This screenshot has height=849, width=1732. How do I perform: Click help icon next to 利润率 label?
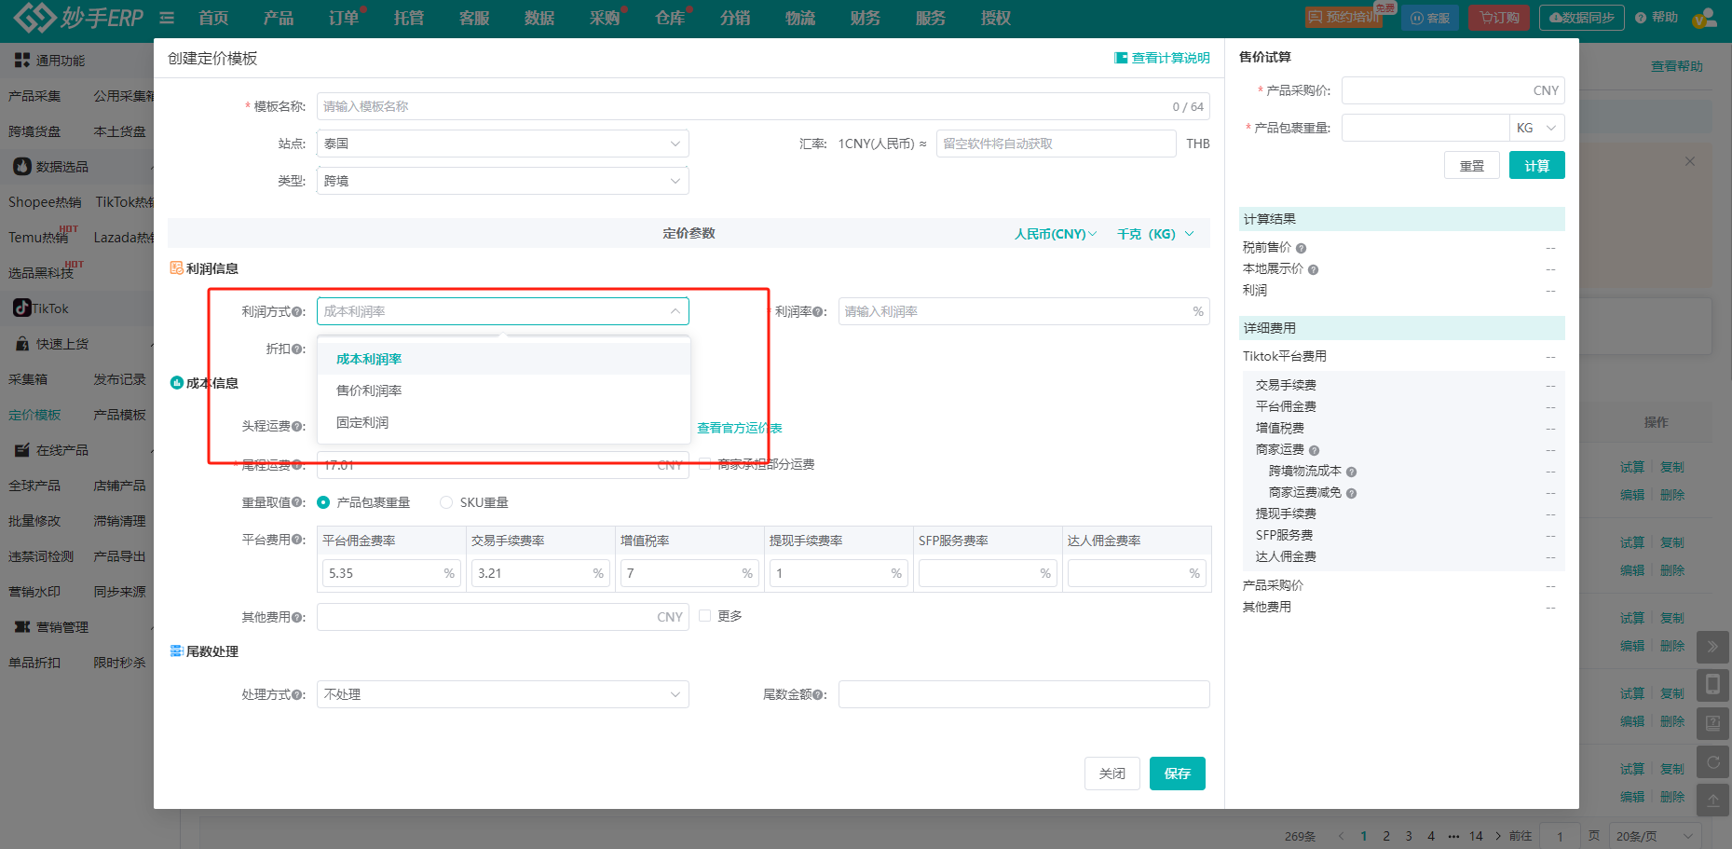click(x=817, y=312)
